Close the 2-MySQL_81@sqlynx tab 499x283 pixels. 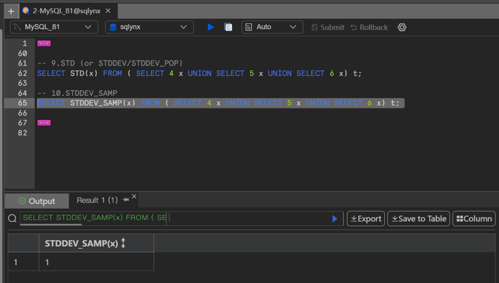108,11
